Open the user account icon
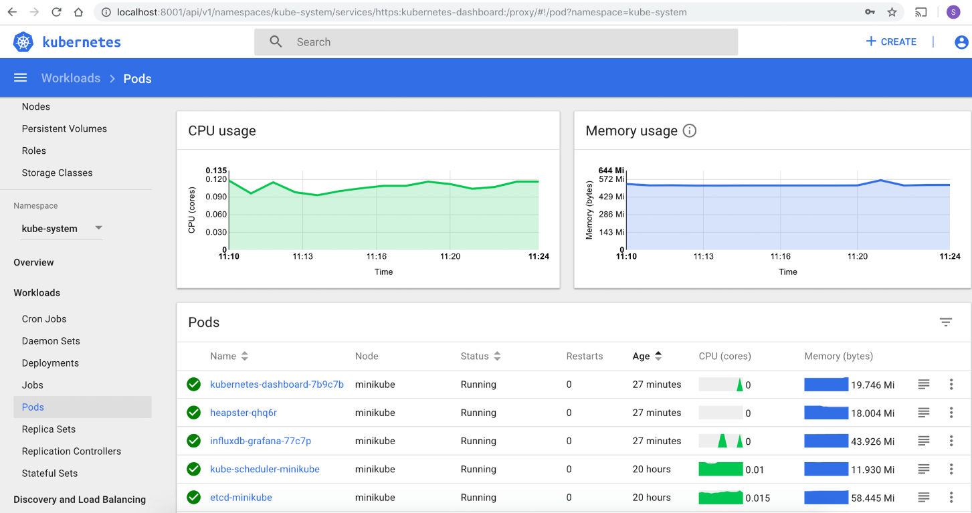This screenshot has width=972, height=513. pos(961,42)
